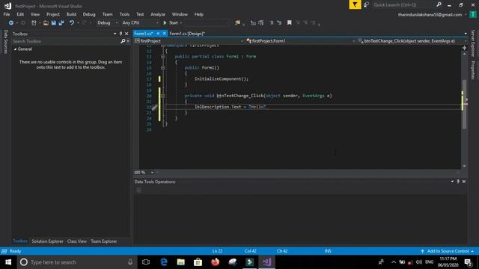The width and height of the screenshot is (479, 269).
Task: Open the File menu
Action: point(7,14)
